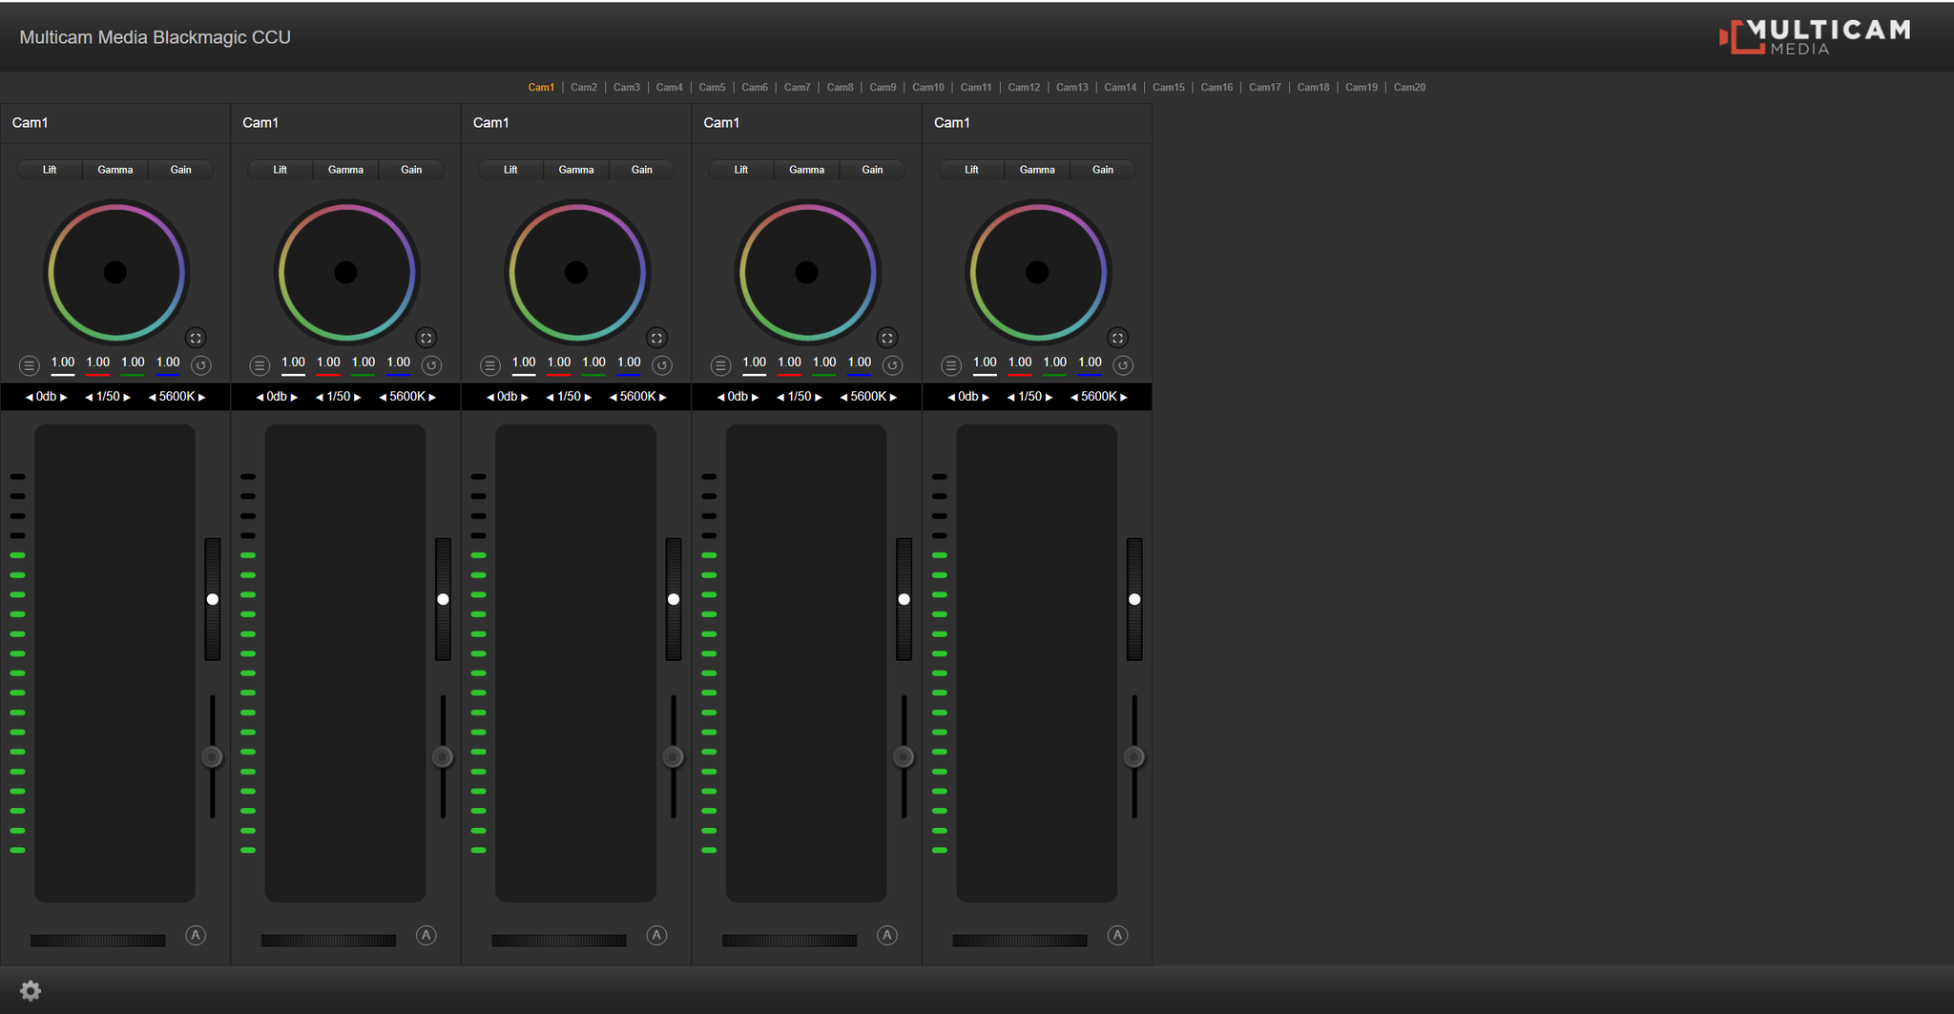Switch to the Cam2 tab
This screenshot has height=1014, width=1954.
(584, 87)
